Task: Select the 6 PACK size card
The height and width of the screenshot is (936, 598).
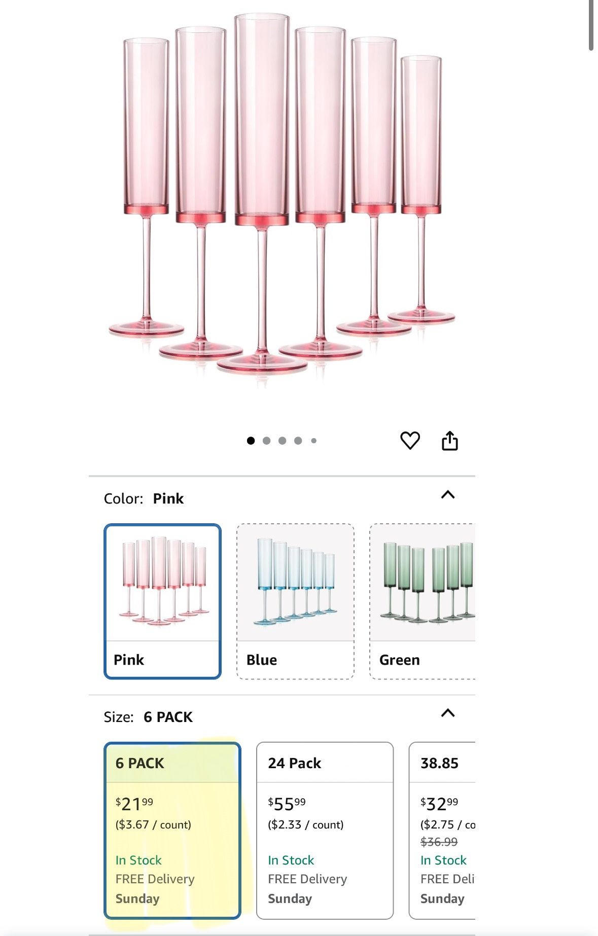Action: pos(172,830)
